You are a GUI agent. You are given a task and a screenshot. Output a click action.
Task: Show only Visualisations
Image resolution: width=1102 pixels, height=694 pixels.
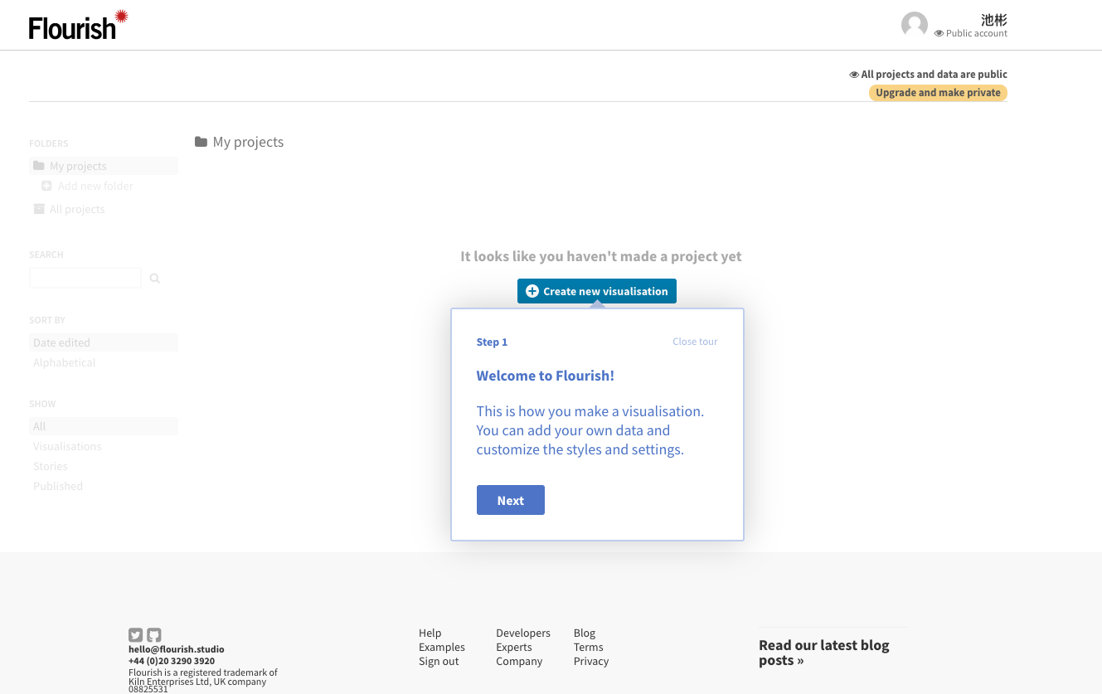click(67, 446)
